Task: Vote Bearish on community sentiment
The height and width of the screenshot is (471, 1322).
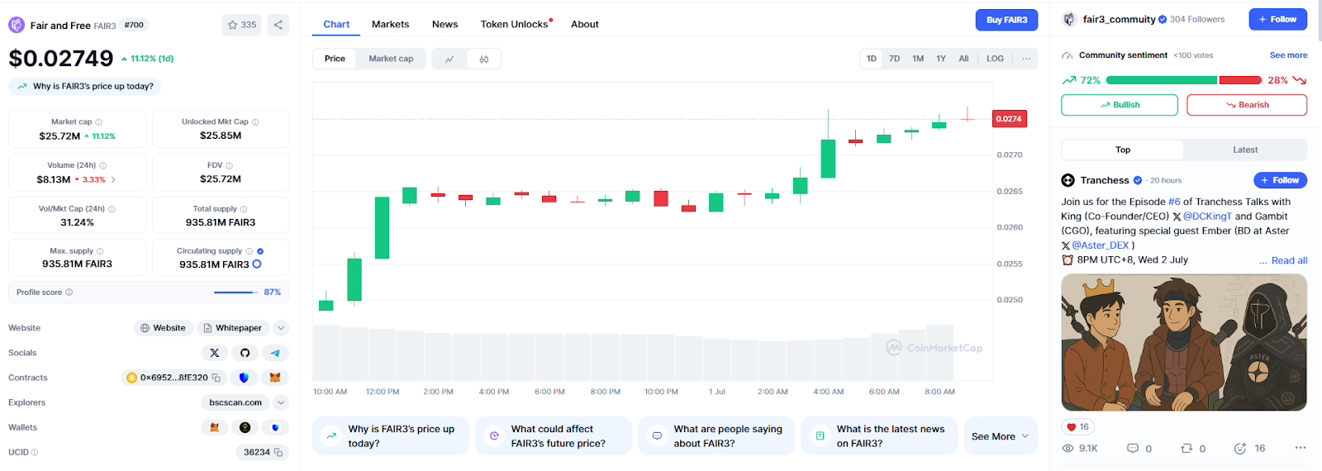Action: click(1247, 105)
